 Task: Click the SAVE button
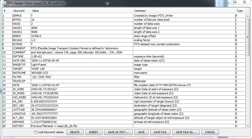[x=141, y=132]
